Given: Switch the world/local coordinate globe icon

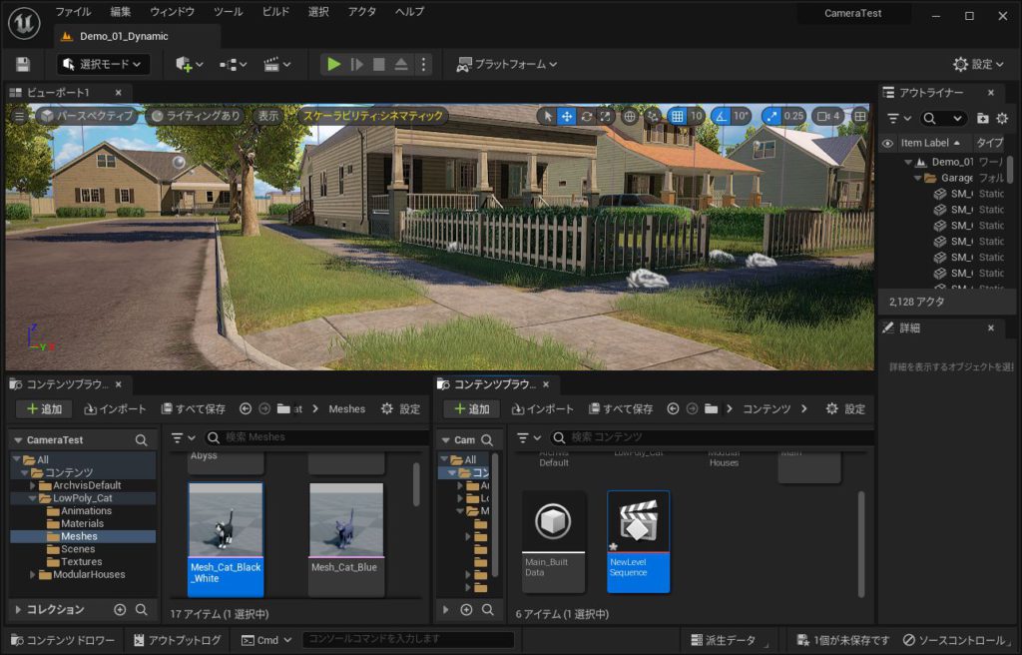Looking at the screenshot, I should (x=630, y=116).
